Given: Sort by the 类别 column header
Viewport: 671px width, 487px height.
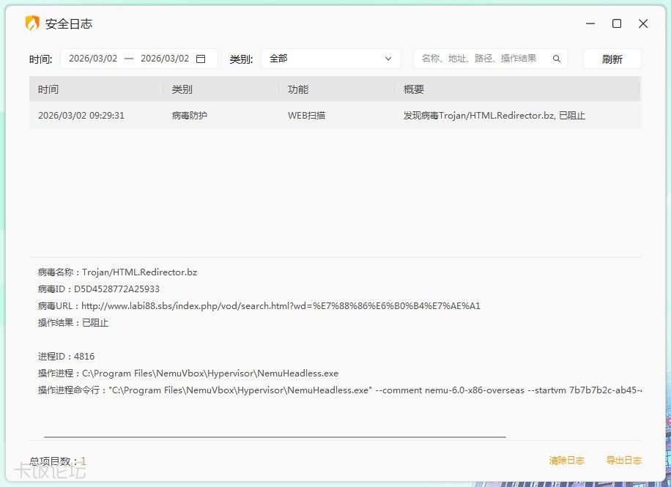Looking at the screenshot, I should [182, 89].
